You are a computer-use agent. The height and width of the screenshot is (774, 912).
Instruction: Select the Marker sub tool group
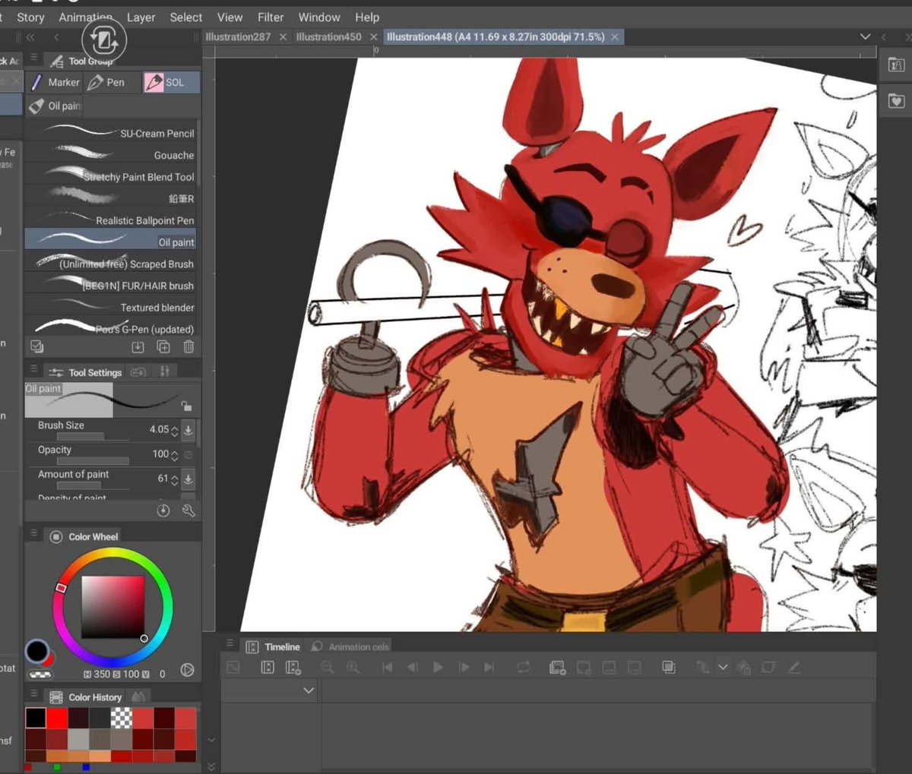55,82
